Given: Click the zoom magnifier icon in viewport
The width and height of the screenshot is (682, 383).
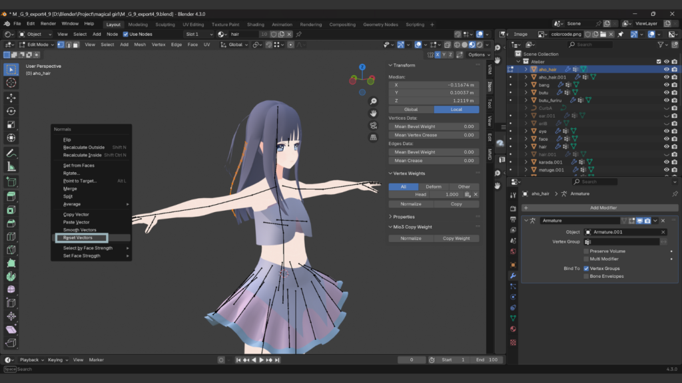Looking at the screenshot, I should coord(374,101).
